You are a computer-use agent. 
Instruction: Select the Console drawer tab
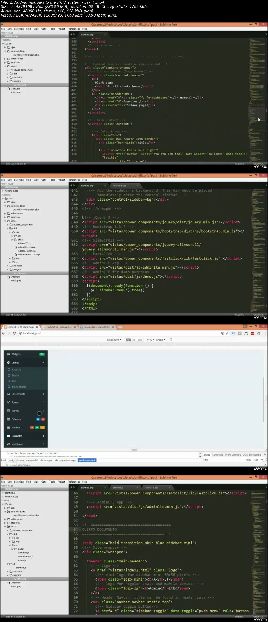click(11, 465)
